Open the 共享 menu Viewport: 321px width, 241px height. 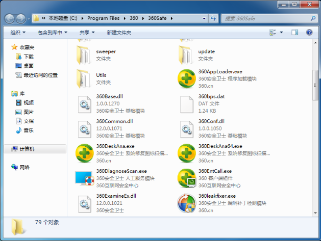87,32
